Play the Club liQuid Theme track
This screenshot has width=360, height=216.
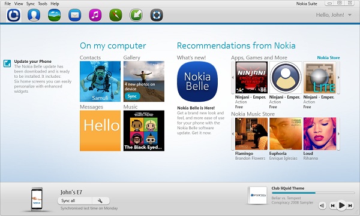pyautogui.click(x=341, y=205)
